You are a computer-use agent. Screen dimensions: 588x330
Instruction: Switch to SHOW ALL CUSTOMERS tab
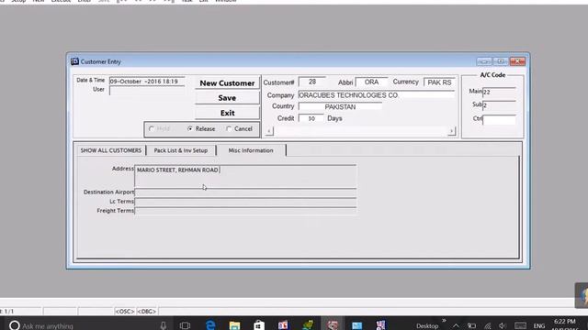point(111,150)
